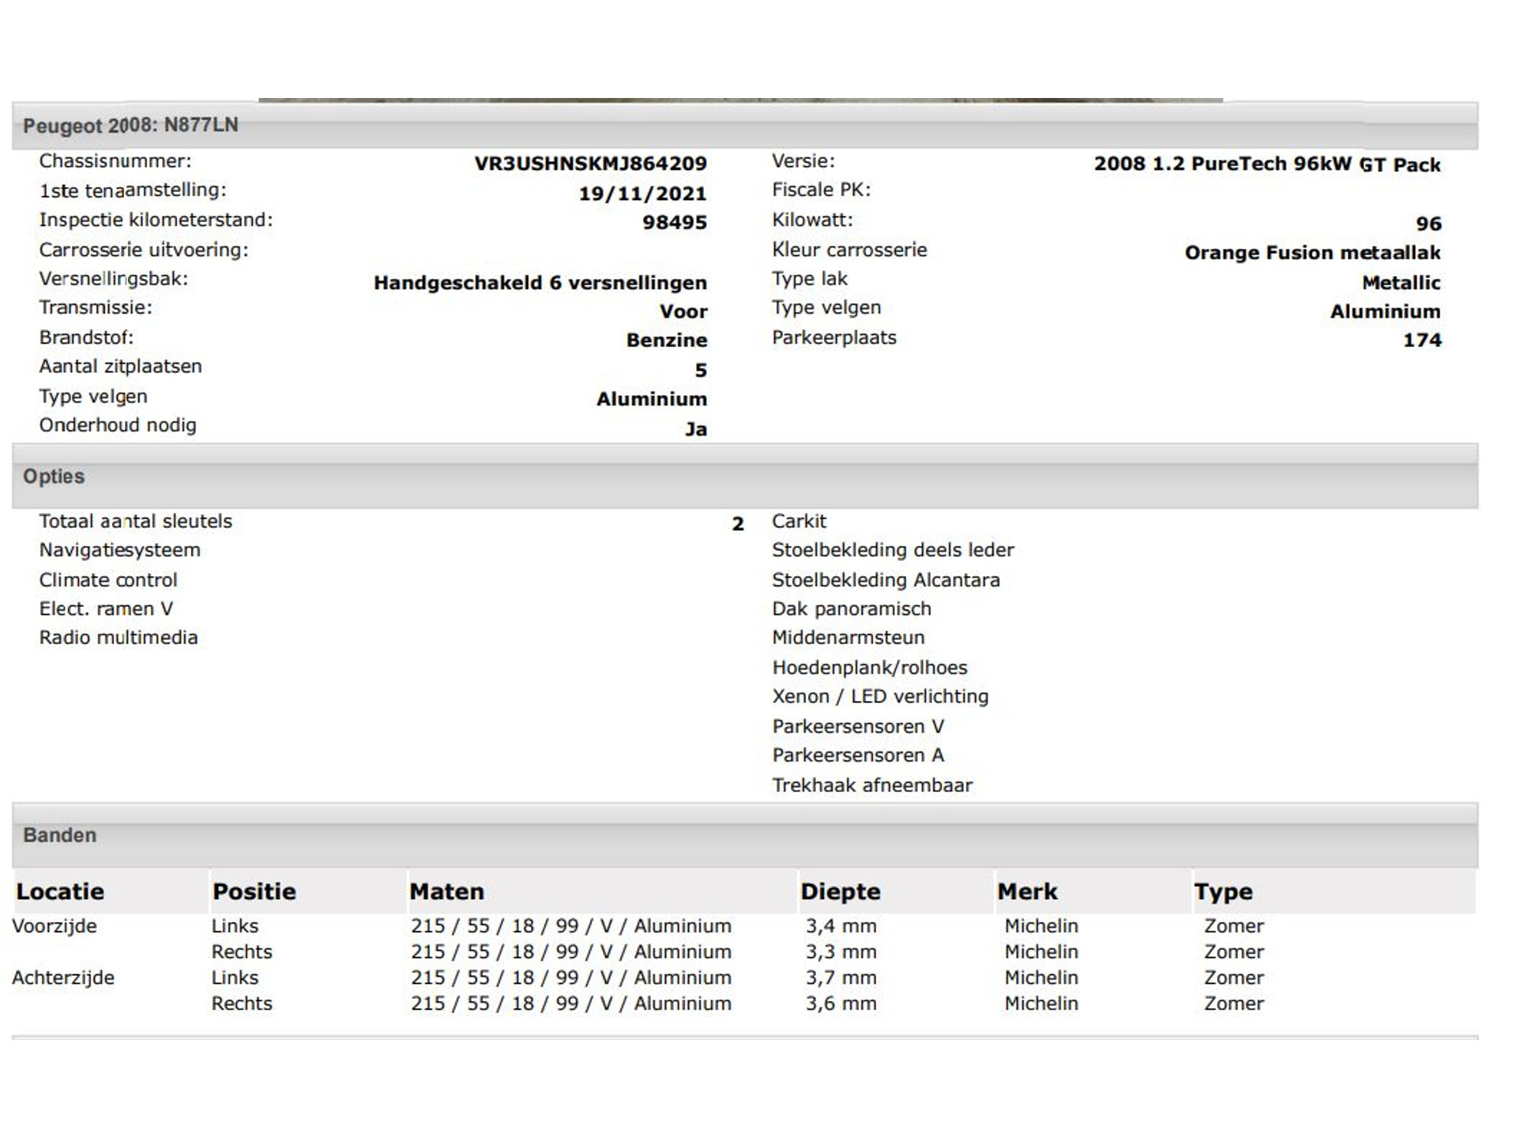Click the Trekhaak afneembaar option
Screen dimensions: 1517x1138
(871, 785)
